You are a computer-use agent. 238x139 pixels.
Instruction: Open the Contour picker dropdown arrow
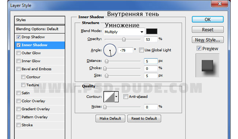tap(116, 97)
